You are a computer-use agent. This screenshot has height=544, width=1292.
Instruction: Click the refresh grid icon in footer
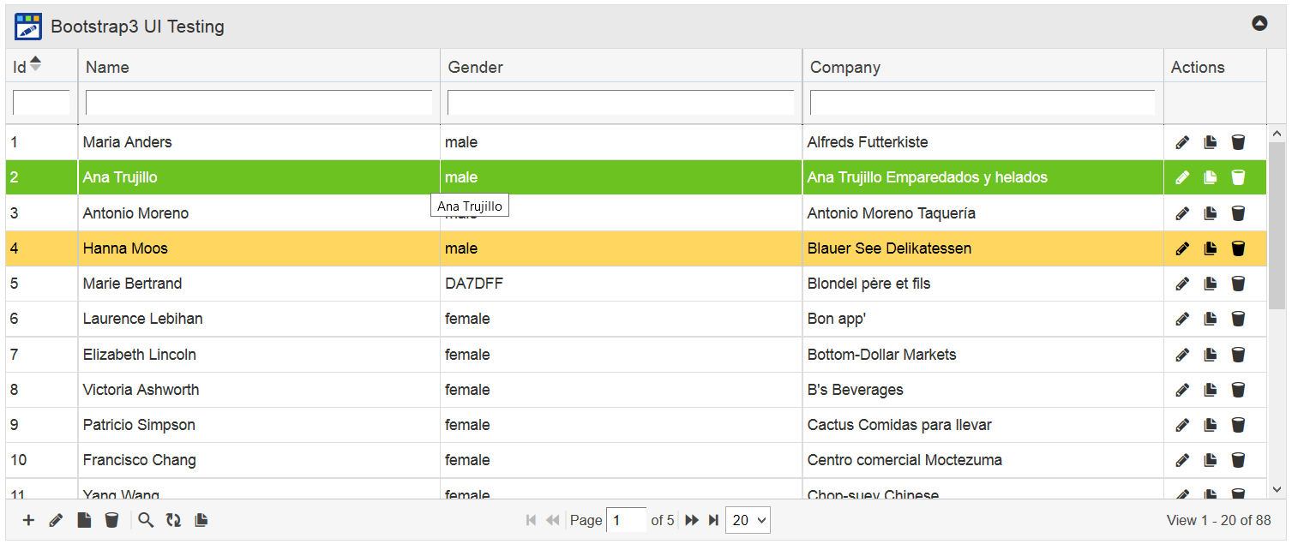(173, 520)
